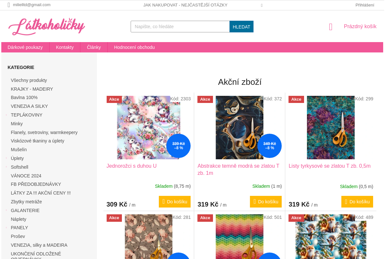Click the HLEDAT search button
Viewport: 389px width, 259px height.
click(242, 27)
